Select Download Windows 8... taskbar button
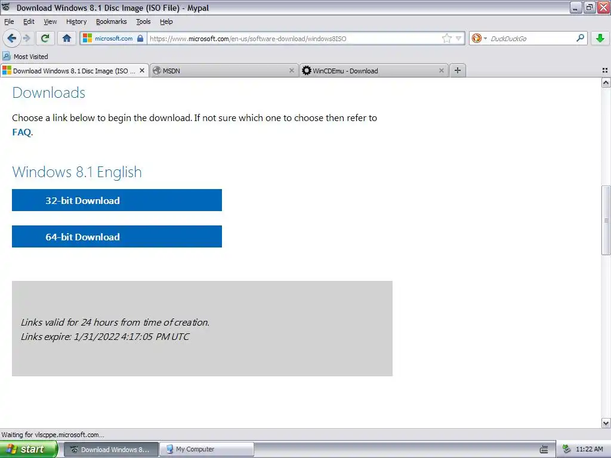This screenshot has width=611, height=458. tap(111, 449)
